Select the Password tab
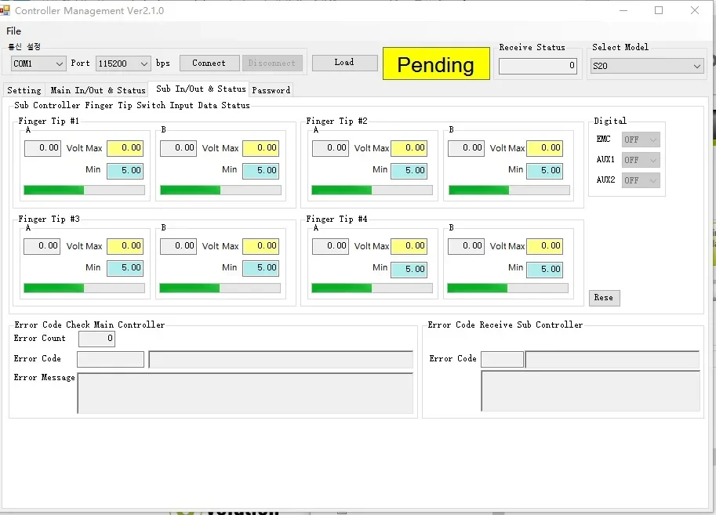Image resolution: width=716 pixels, height=515 pixels. tap(271, 90)
